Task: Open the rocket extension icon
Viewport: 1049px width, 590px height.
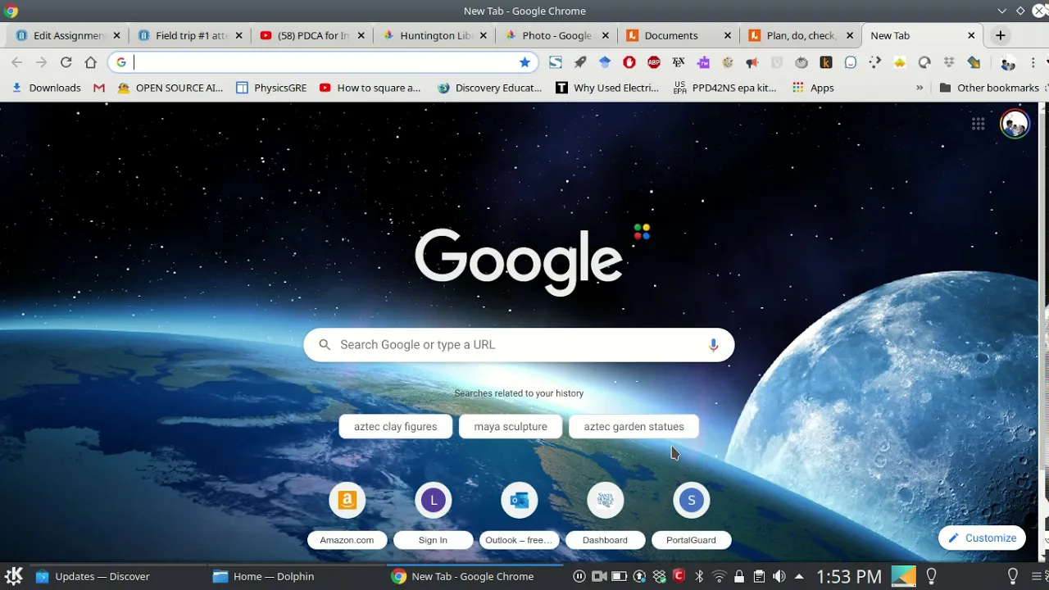Action: [x=580, y=62]
